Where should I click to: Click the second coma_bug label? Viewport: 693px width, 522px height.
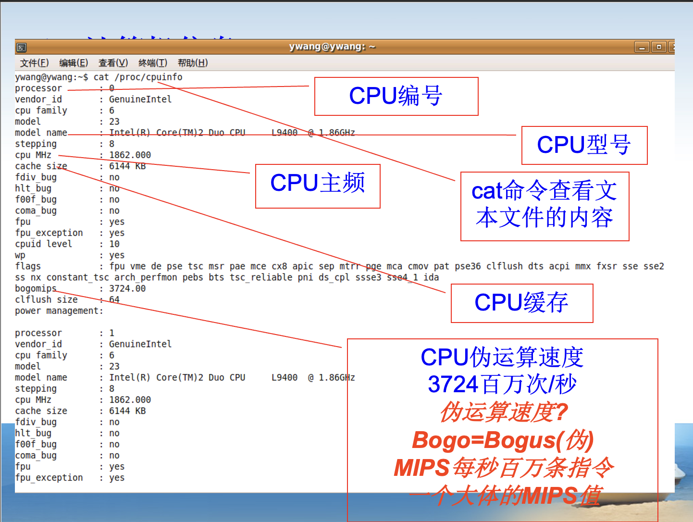point(36,455)
